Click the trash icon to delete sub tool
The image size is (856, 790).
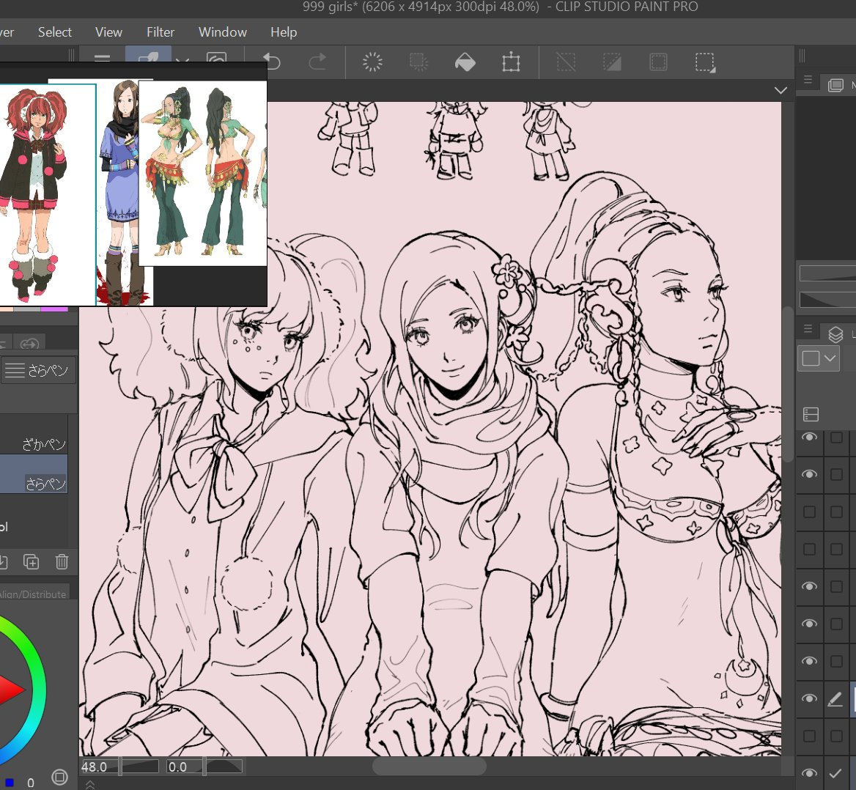(x=62, y=562)
